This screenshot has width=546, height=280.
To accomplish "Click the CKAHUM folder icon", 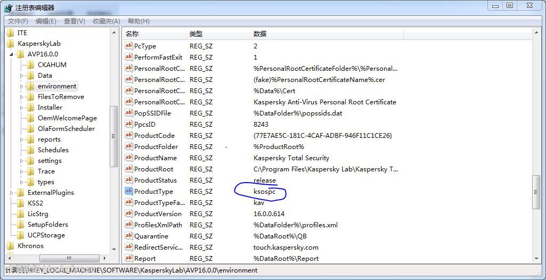I will (31, 65).
